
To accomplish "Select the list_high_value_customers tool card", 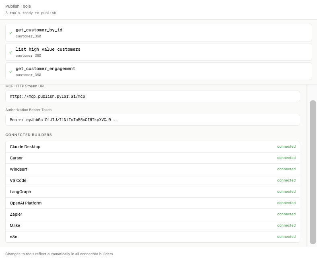I will pos(158,52).
